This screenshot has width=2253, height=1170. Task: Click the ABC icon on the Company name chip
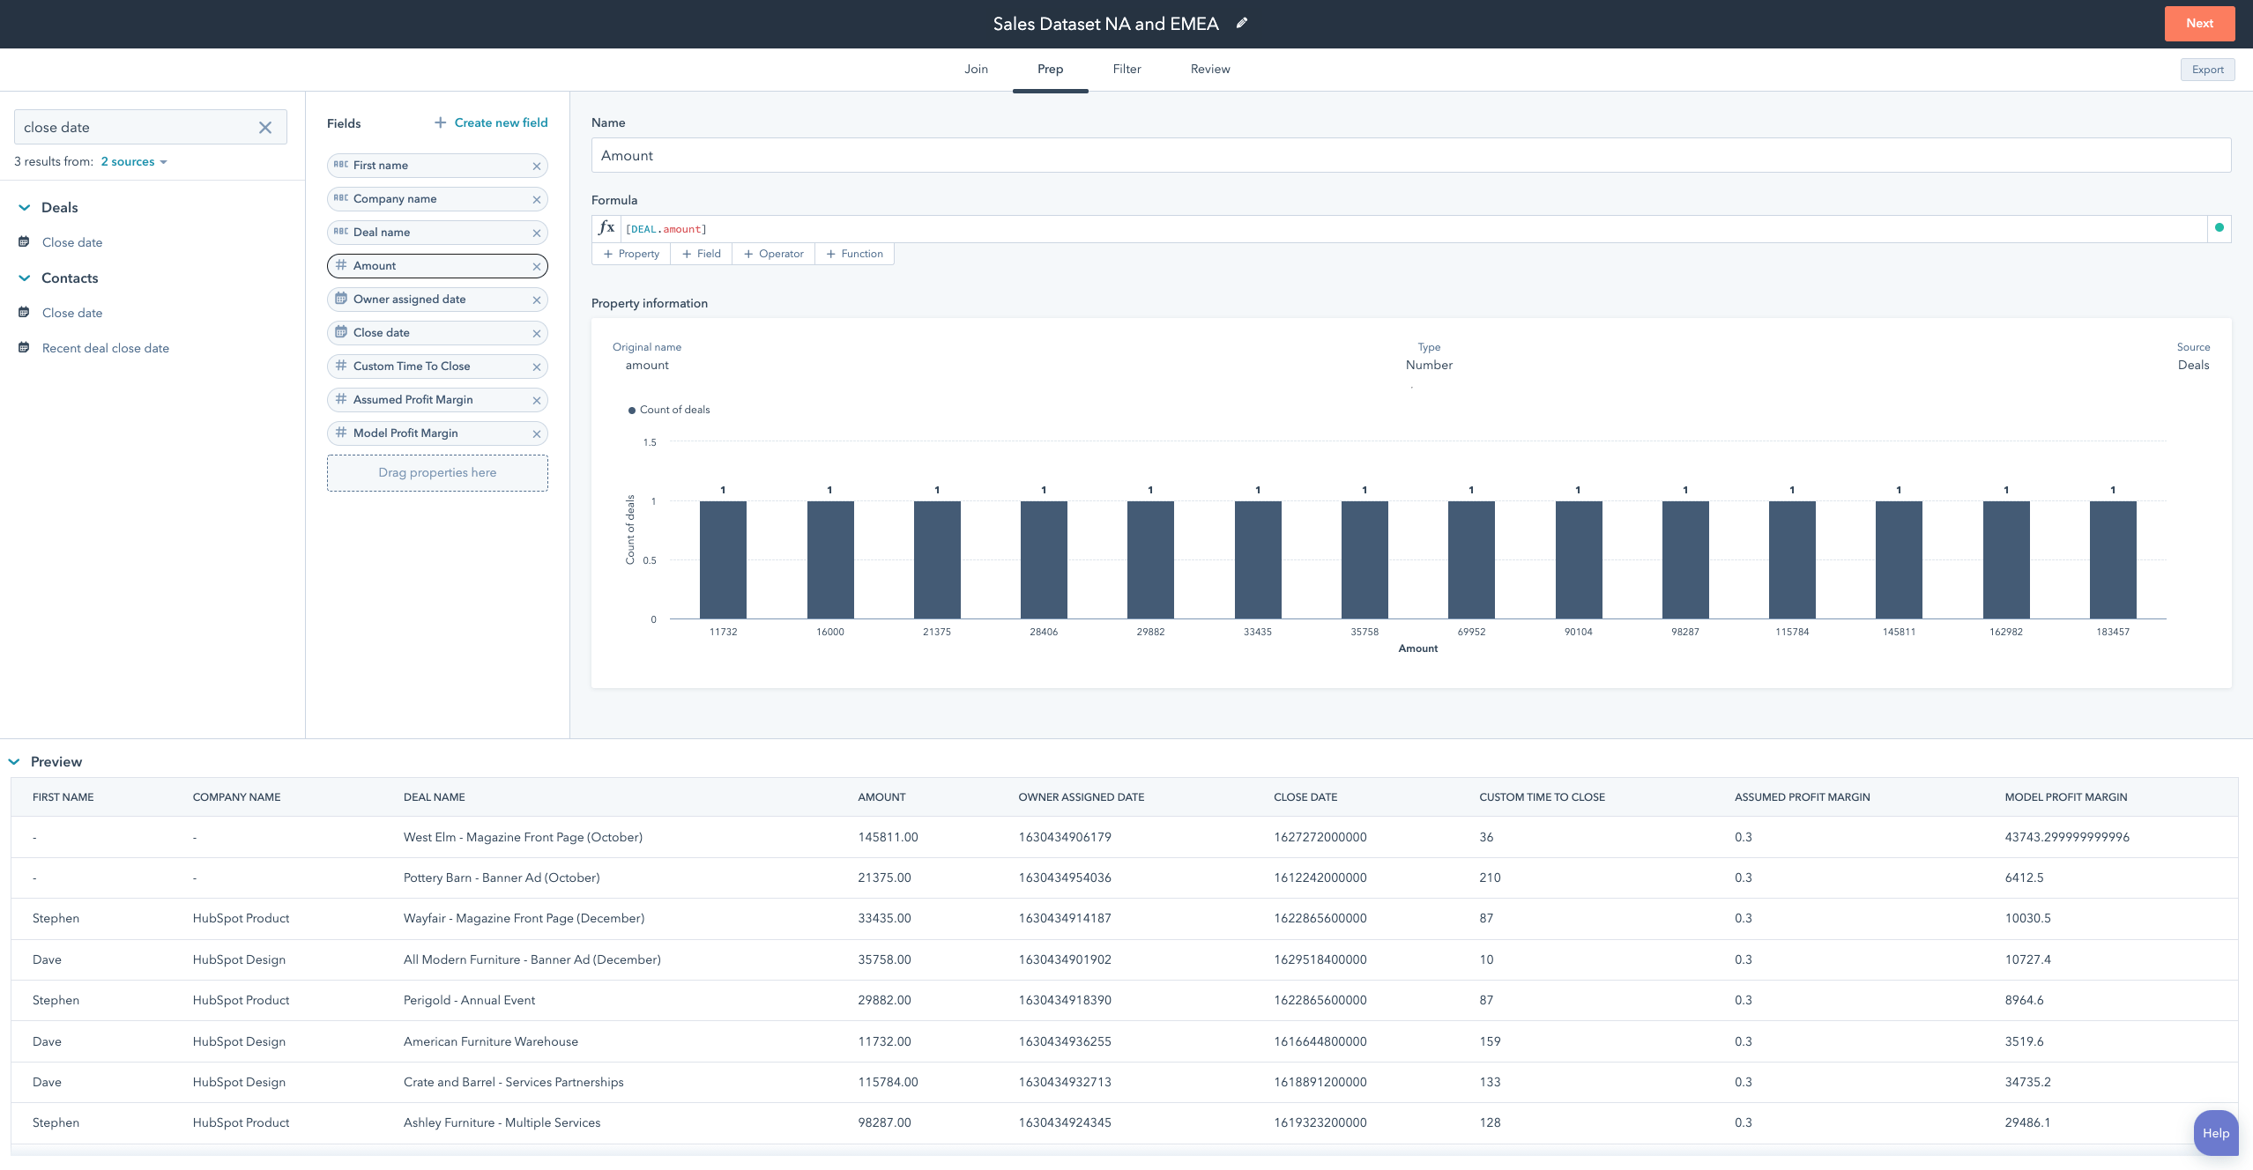[340, 198]
